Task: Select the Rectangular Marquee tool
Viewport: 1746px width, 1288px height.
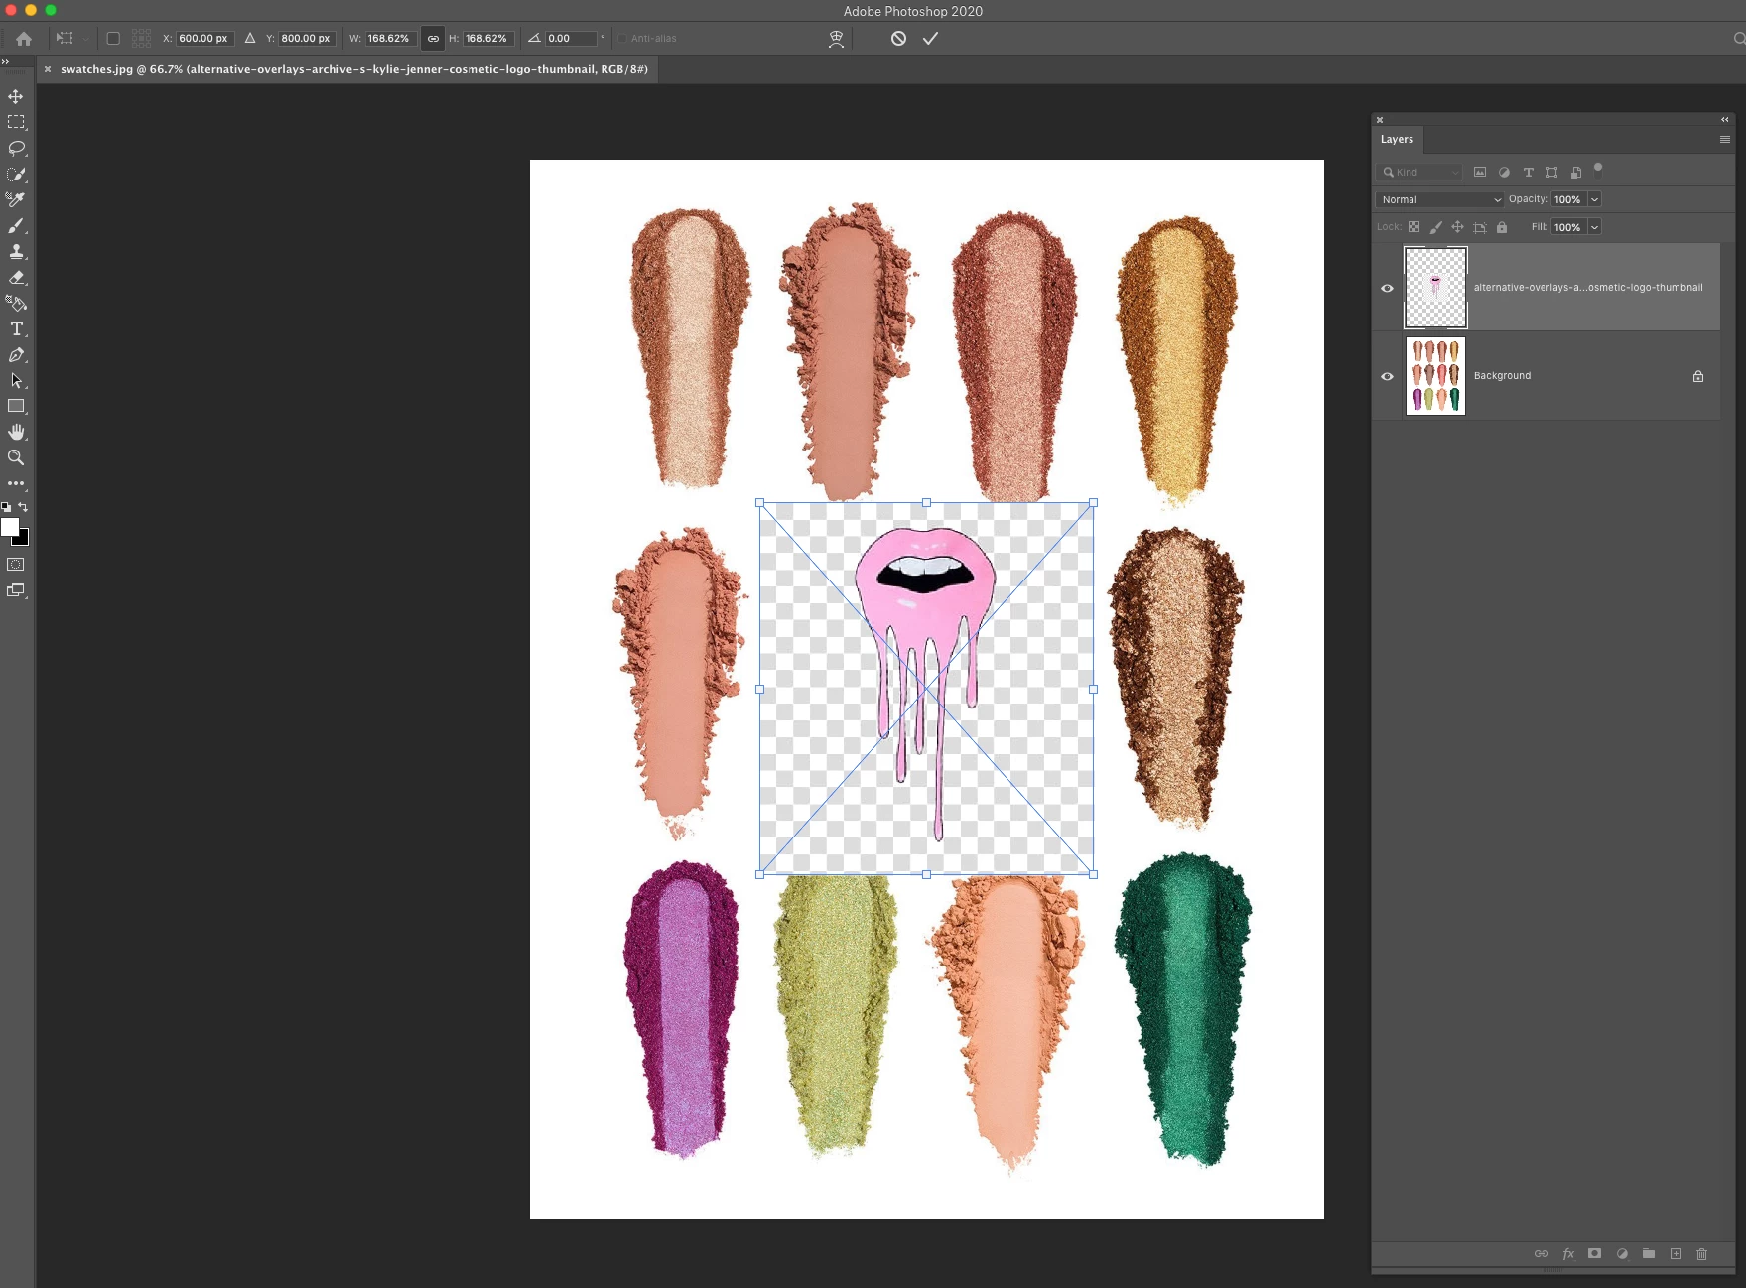Action: point(16,122)
